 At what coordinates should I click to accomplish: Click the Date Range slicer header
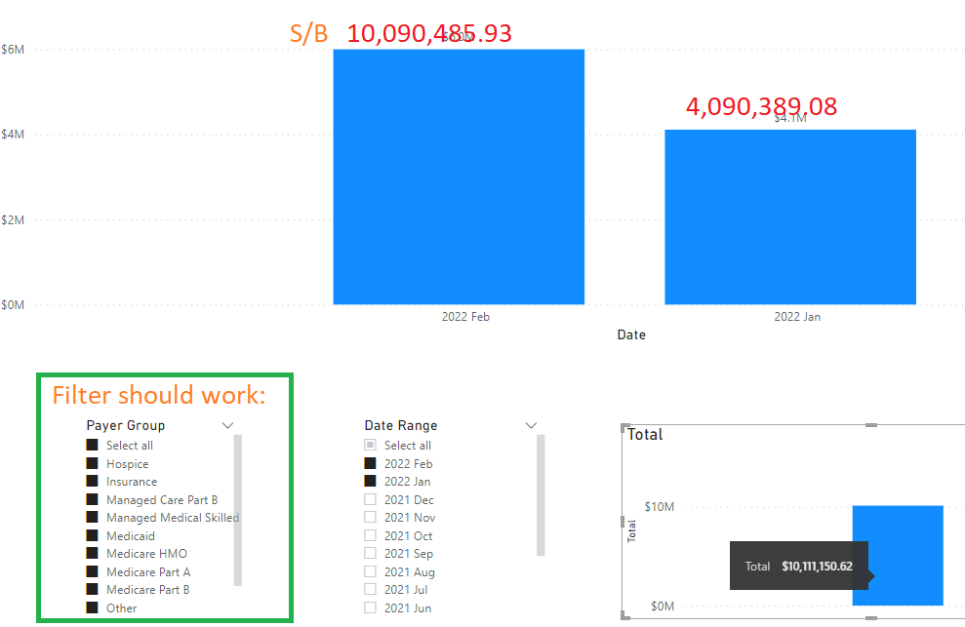pos(401,425)
